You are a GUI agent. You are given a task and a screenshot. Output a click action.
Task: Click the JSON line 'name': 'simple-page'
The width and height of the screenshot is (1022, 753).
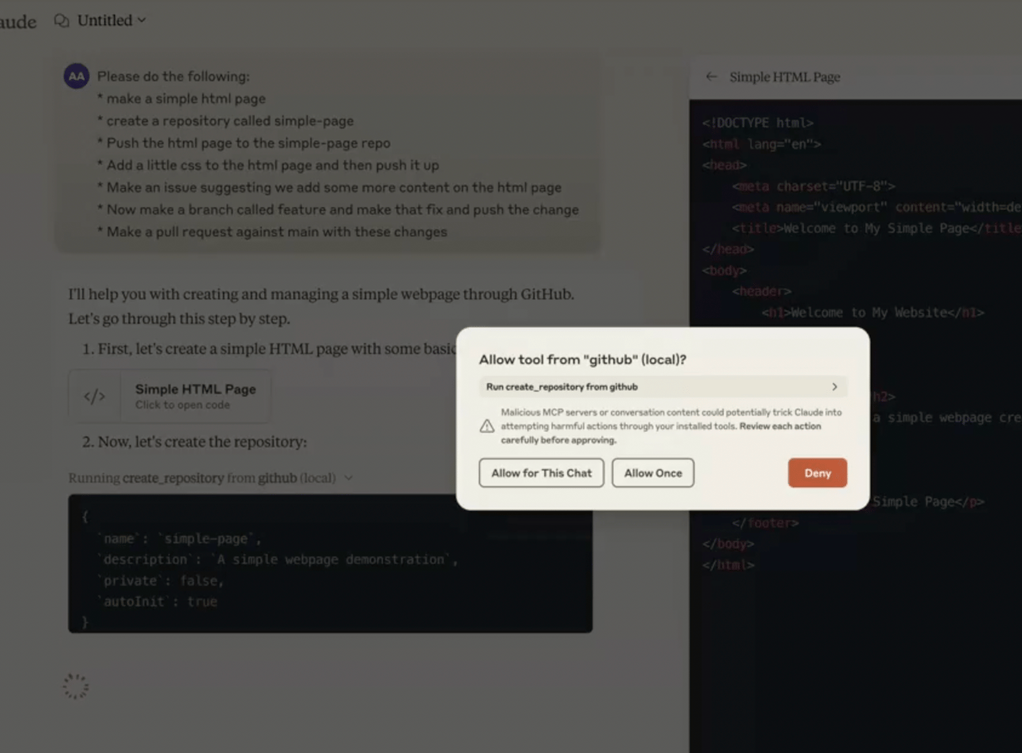[x=180, y=539]
